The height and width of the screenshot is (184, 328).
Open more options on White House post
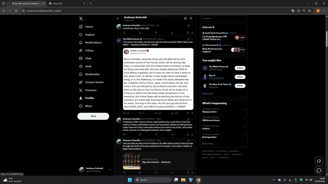(x=192, y=39)
